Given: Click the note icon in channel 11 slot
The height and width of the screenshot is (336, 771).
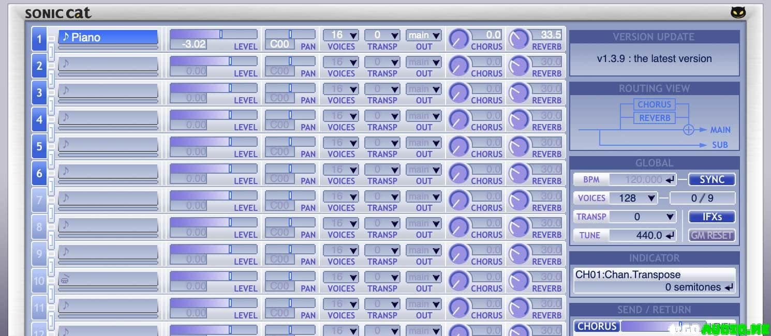Looking at the screenshot, I should point(66,306).
